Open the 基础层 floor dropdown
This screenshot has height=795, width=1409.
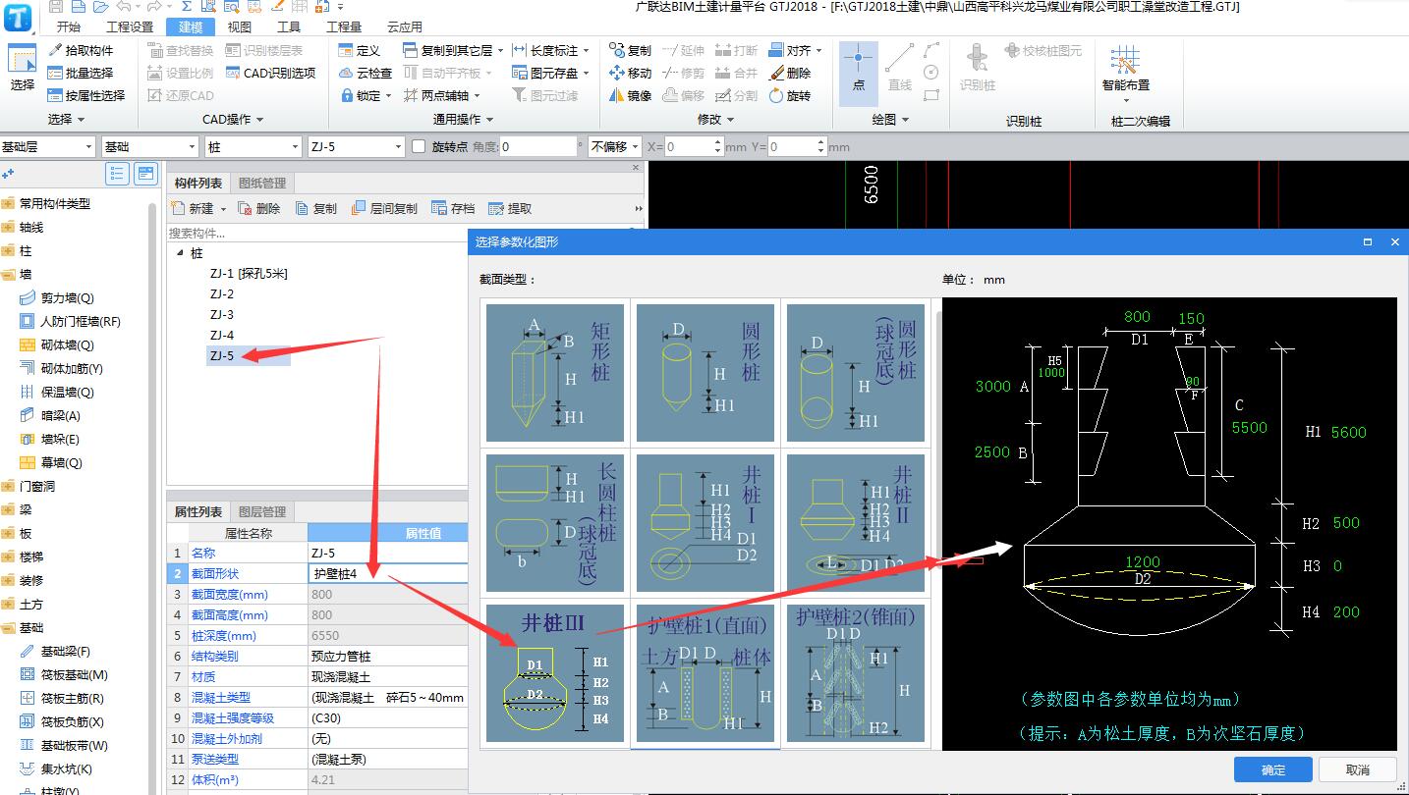coord(47,146)
